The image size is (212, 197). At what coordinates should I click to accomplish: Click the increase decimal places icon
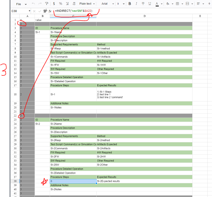click(x=67, y=4)
